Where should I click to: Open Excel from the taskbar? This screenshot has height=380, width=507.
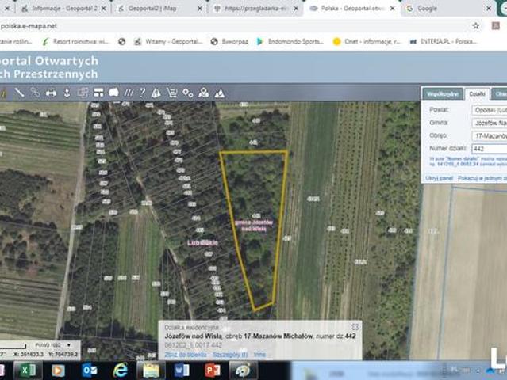(x=25, y=370)
